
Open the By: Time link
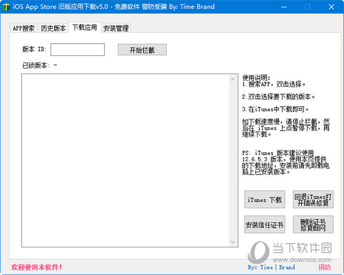coord(260,268)
